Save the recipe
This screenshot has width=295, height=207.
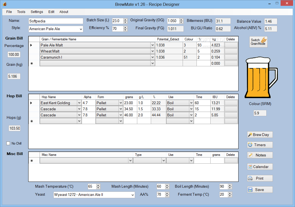click(x=260, y=190)
